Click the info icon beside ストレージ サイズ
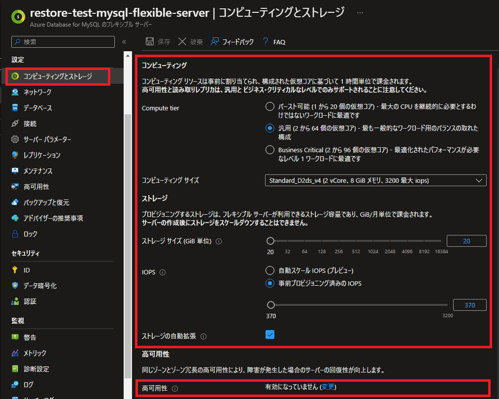This screenshot has height=399, width=499. point(219,241)
